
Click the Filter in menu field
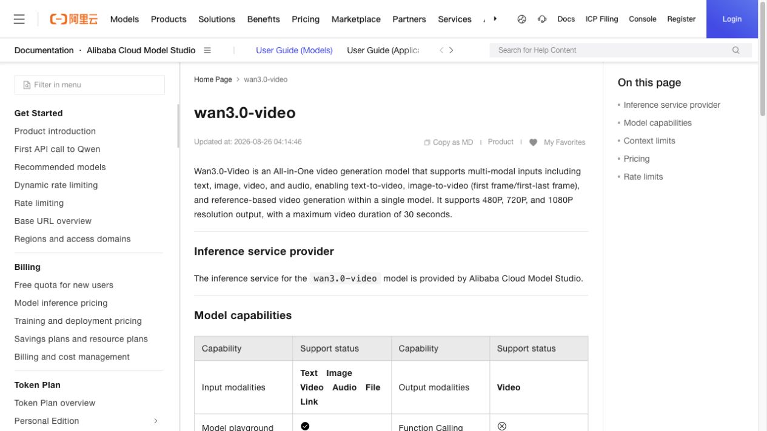point(89,85)
